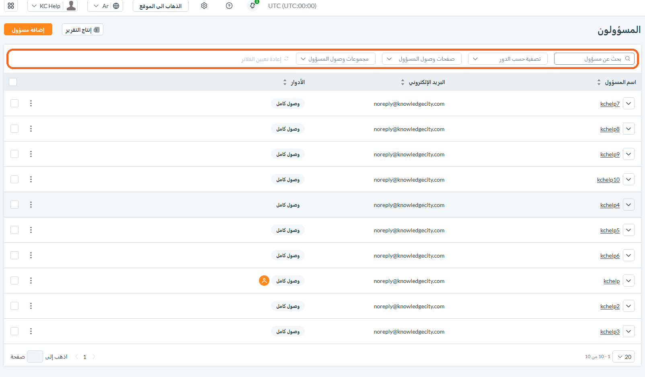Open the kchelp admin link

tap(612, 281)
